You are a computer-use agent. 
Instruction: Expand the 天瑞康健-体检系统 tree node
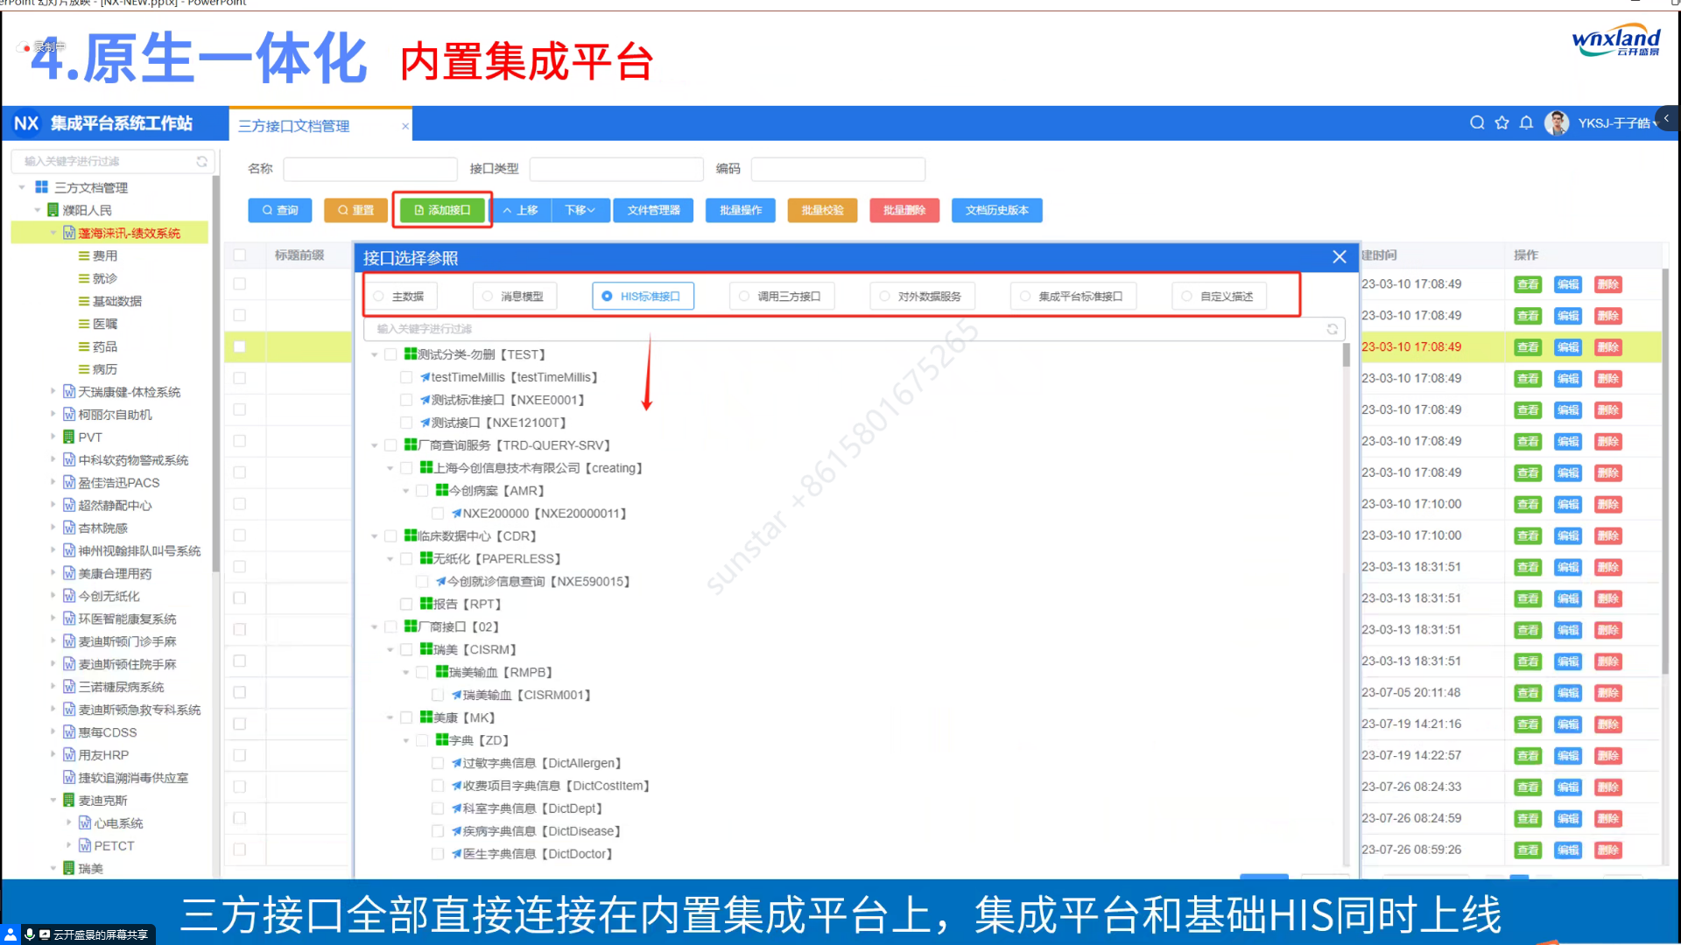pyautogui.click(x=53, y=392)
